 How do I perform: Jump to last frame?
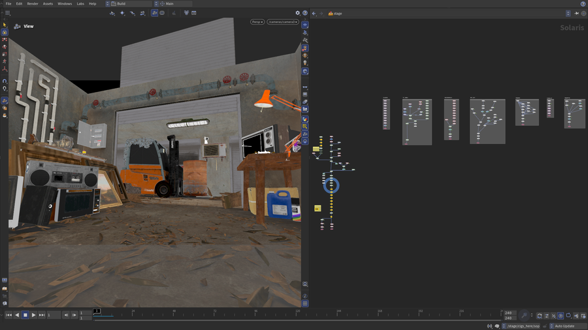(42, 315)
